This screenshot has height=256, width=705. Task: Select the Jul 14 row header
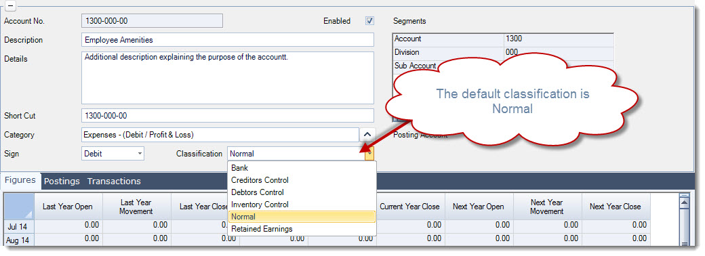(x=18, y=226)
